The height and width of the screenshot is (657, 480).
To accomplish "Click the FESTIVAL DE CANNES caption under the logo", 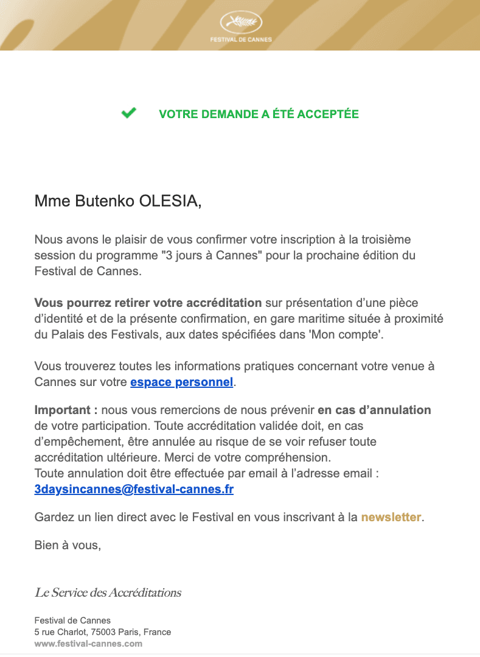I will pyautogui.click(x=241, y=40).
